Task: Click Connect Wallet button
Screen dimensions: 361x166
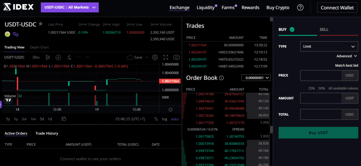Action: point(337,8)
